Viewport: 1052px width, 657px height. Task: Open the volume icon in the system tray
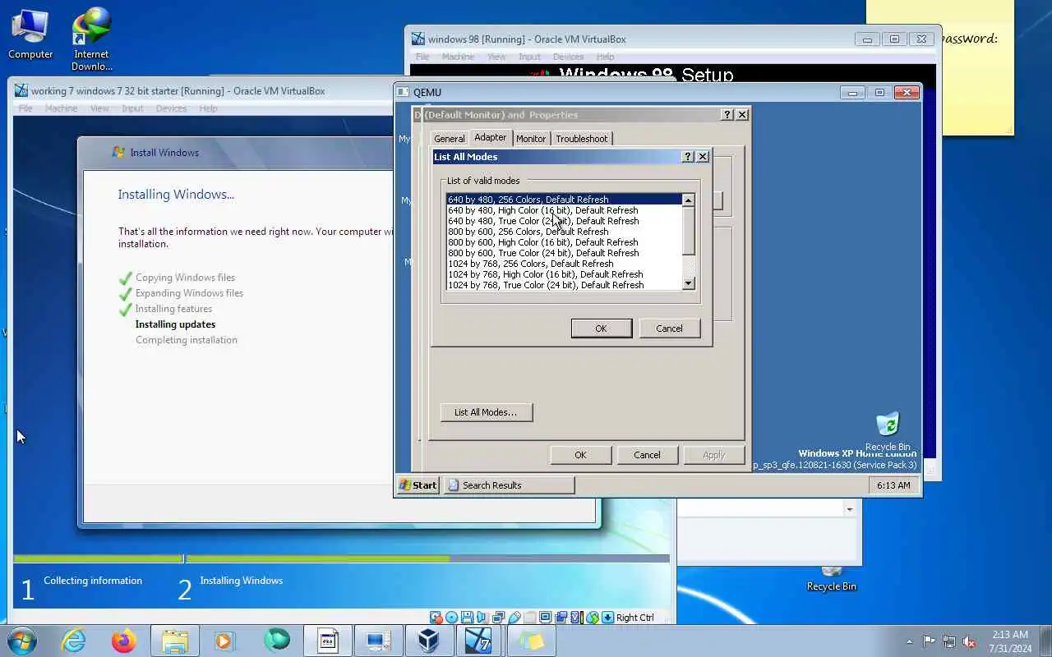click(x=969, y=641)
